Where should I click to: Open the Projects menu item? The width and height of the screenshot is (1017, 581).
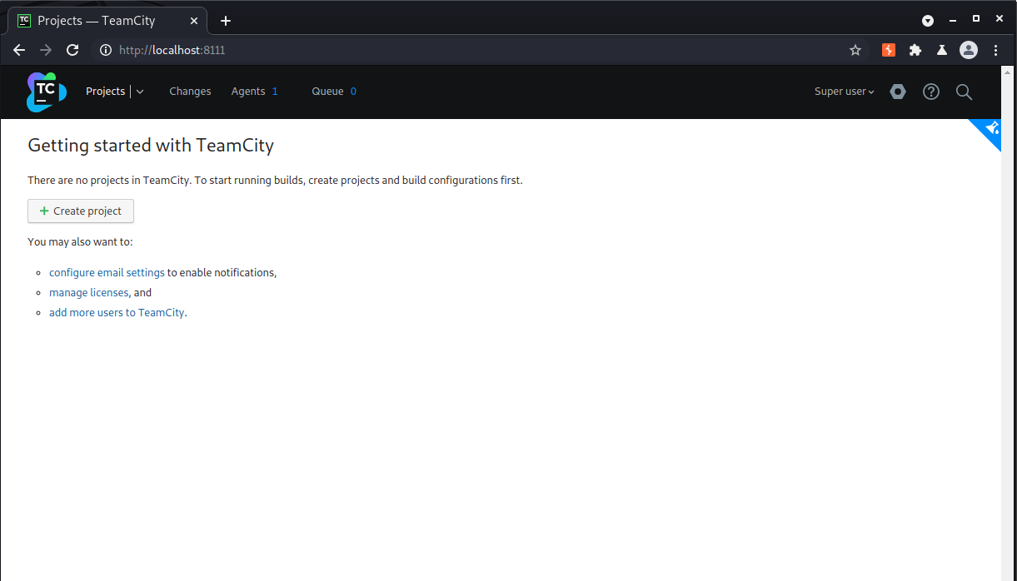(106, 92)
